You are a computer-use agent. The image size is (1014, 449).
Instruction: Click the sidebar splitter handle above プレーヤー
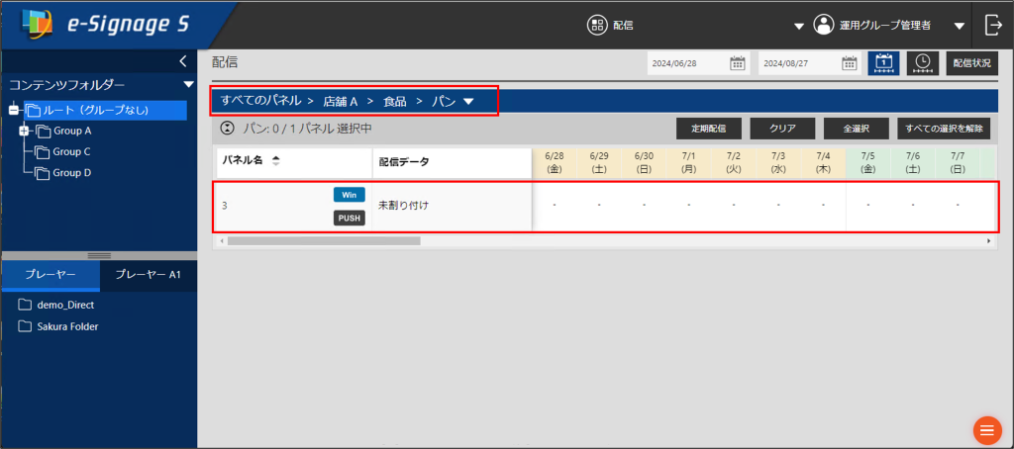click(99, 256)
